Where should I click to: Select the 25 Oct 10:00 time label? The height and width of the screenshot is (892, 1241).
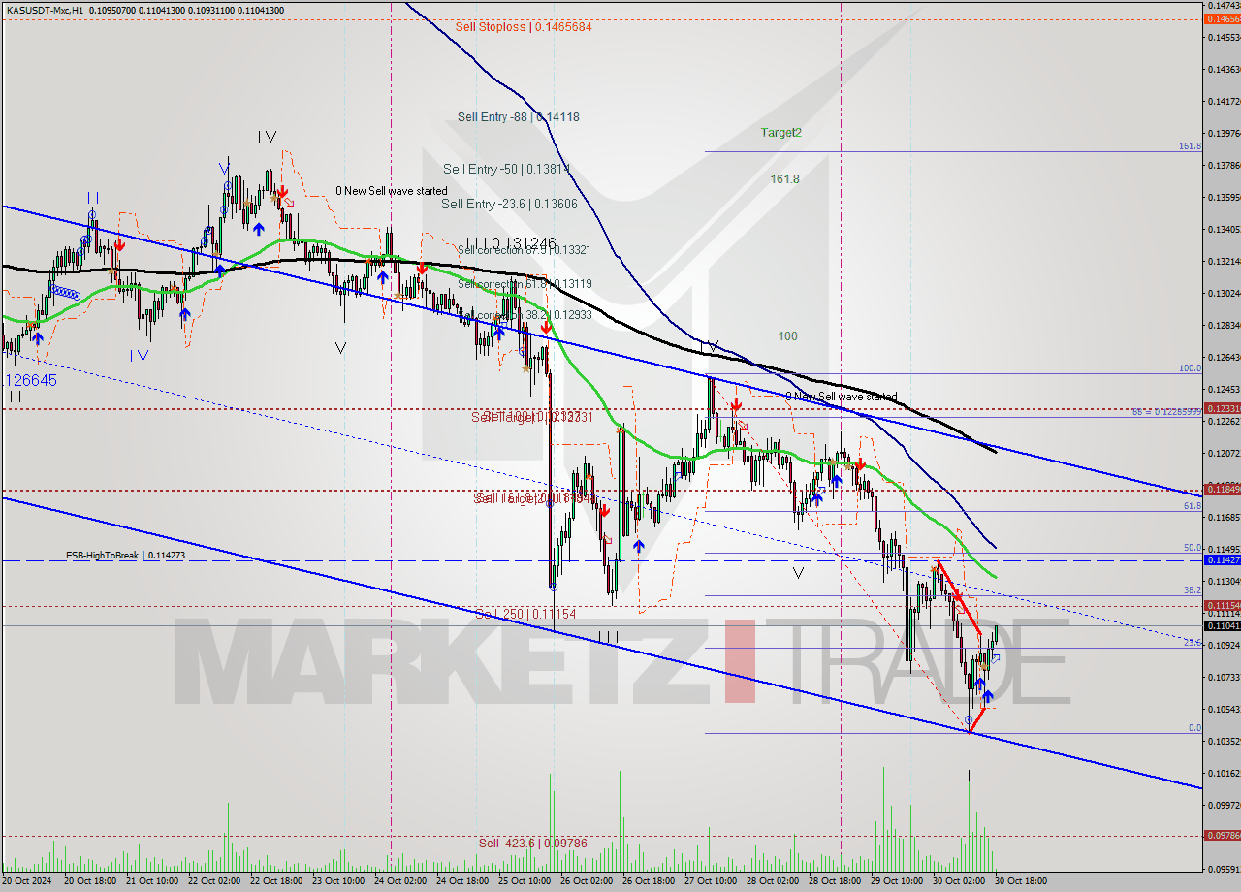click(525, 880)
